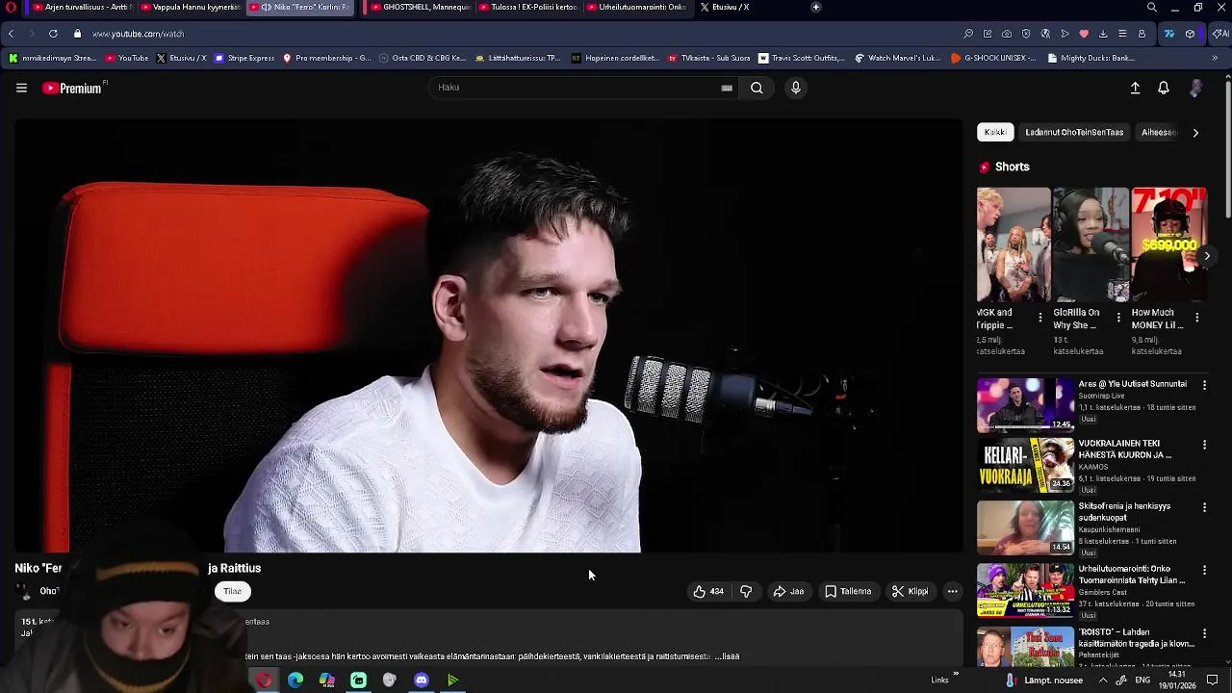Go back with browser back arrow
The image size is (1232, 693).
(11, 34)
